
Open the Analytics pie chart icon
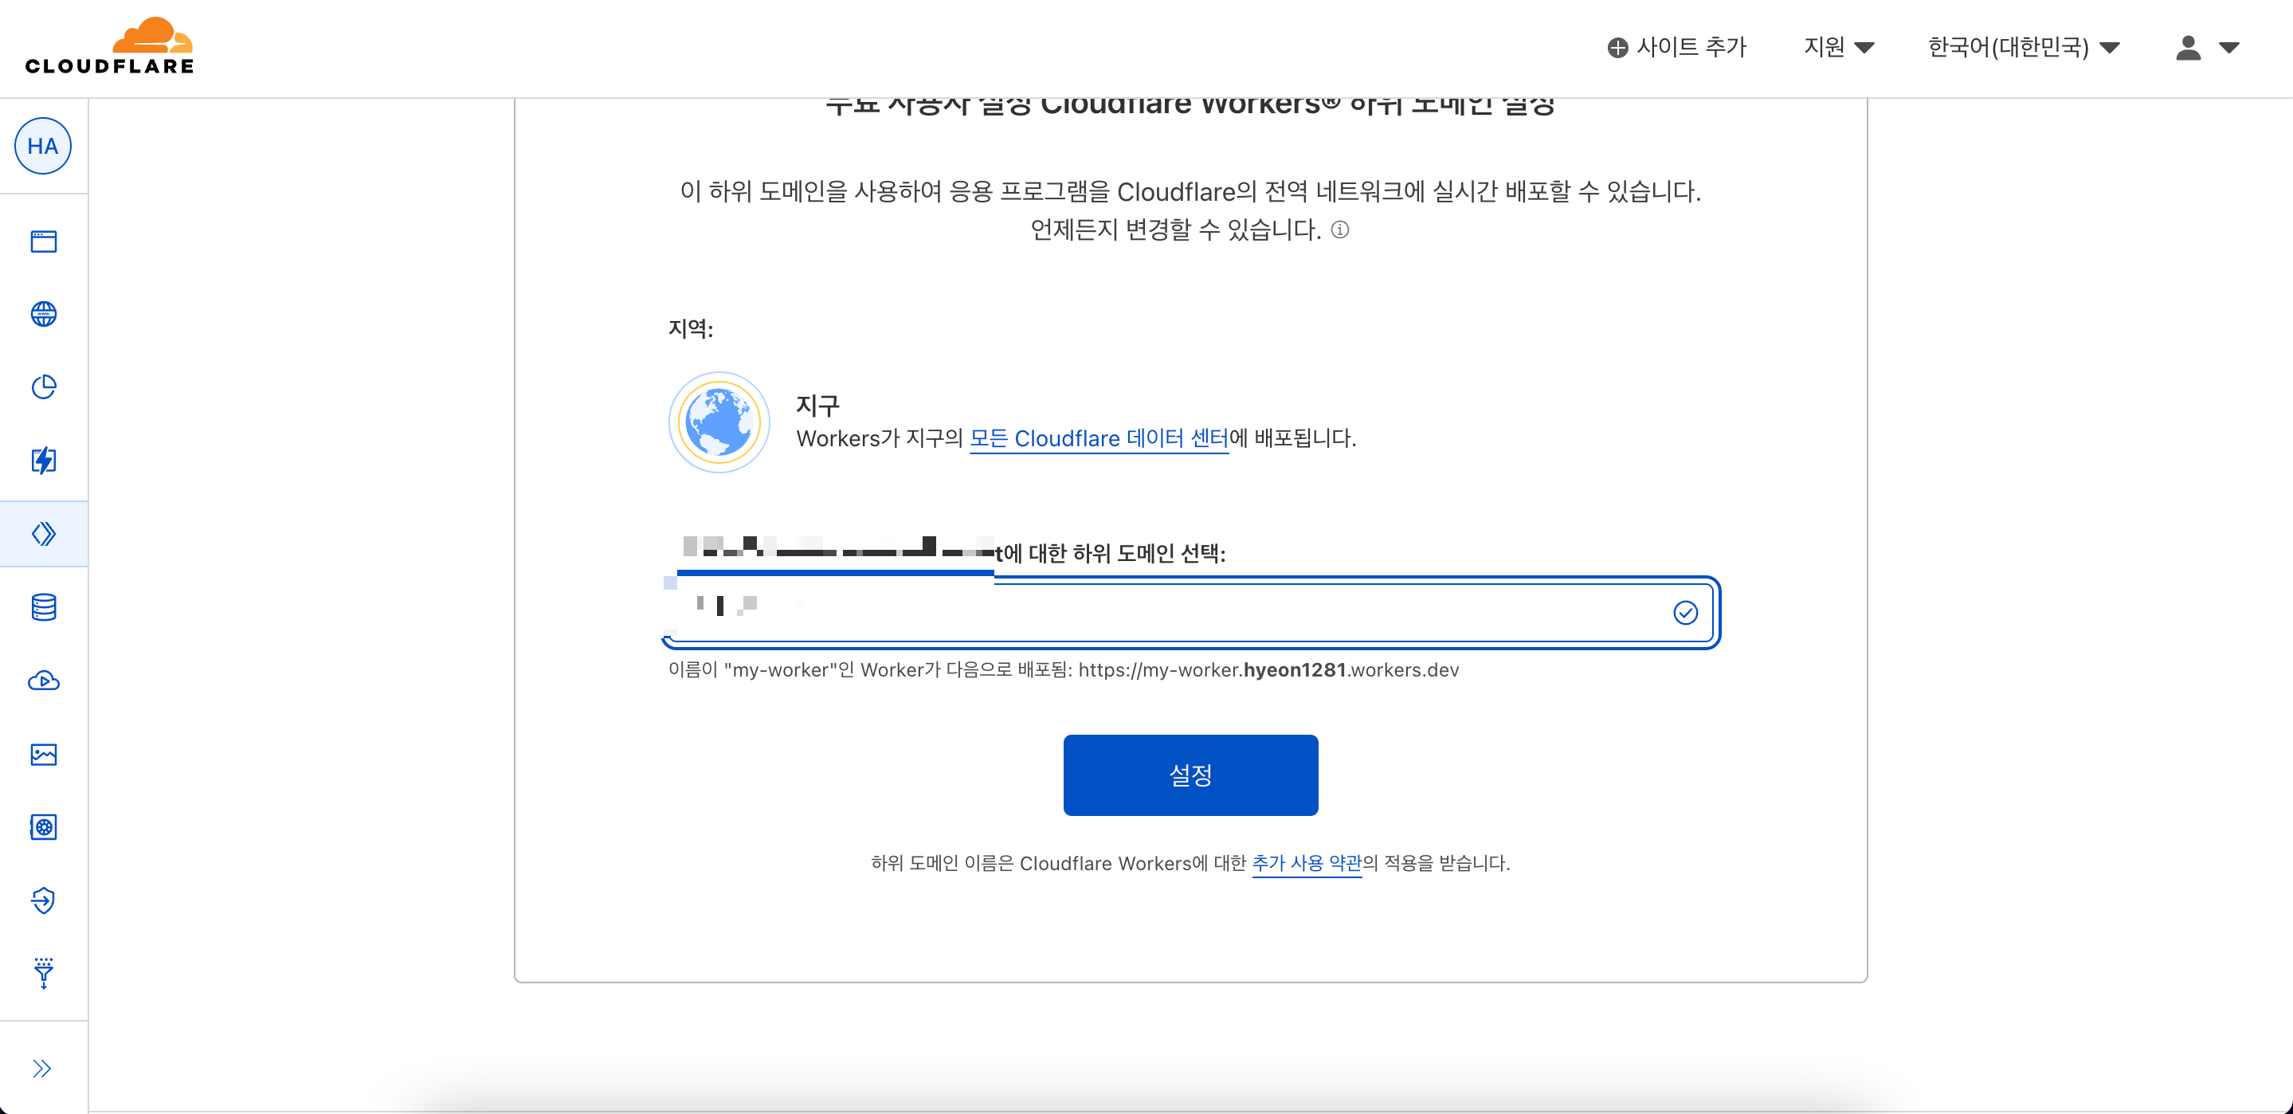[44, 386]
